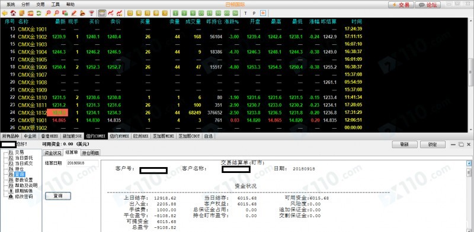
Task: Click the '成交量' column header
Action: (x=193, y=22)
